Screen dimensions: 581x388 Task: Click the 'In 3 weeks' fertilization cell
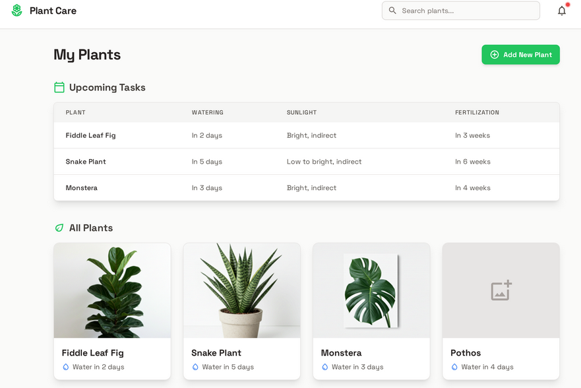[x=472, y=135]
